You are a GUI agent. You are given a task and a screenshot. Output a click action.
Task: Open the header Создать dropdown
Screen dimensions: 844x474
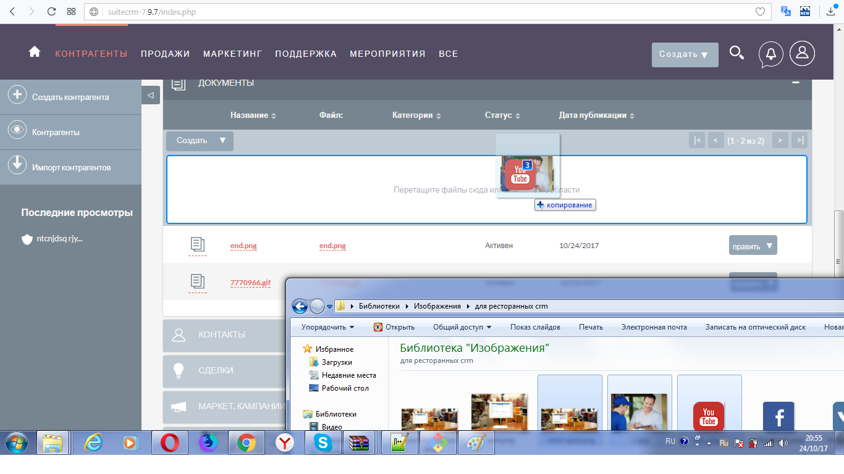click(x=685, y=54)
